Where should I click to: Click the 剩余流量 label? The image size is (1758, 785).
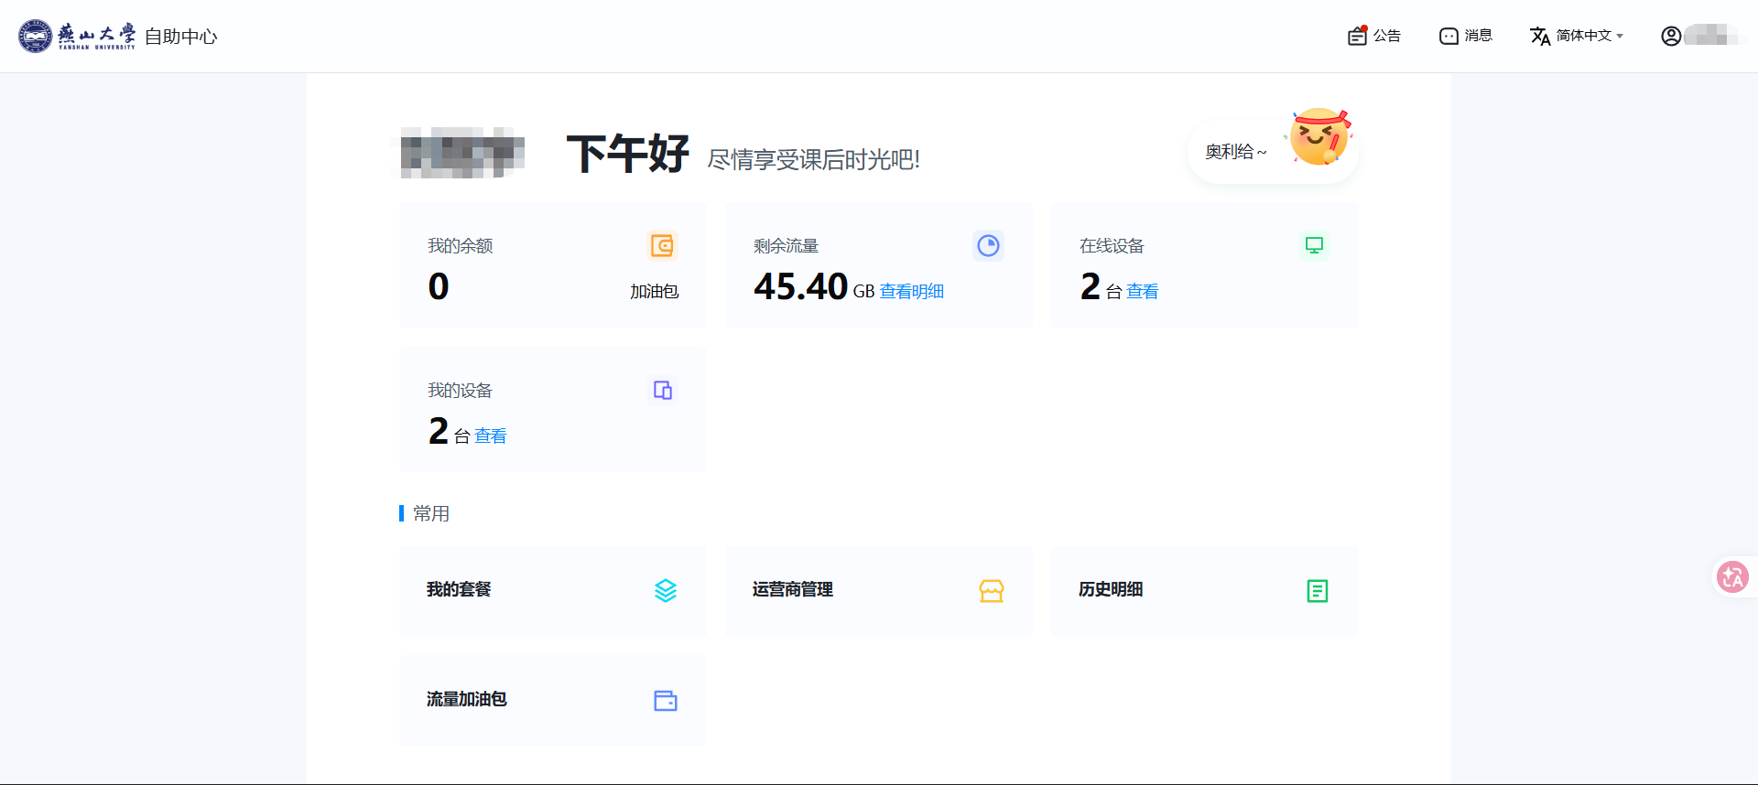tap(787, 245)
